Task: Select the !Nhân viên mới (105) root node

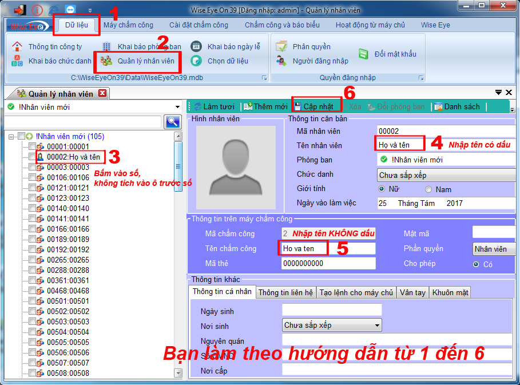Action: [x=70, y=136]
